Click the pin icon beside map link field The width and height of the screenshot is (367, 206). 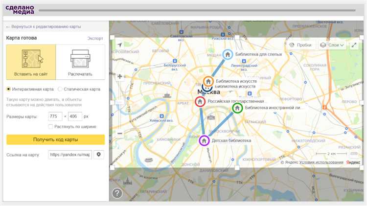coord(99,155)
